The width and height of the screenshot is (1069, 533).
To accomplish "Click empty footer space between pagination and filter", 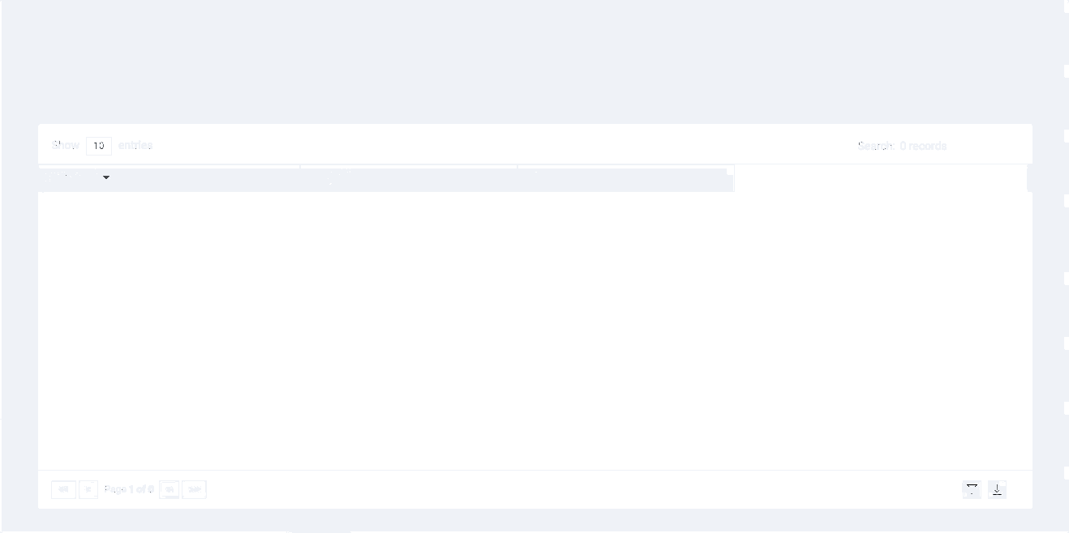I will point(568,489).
